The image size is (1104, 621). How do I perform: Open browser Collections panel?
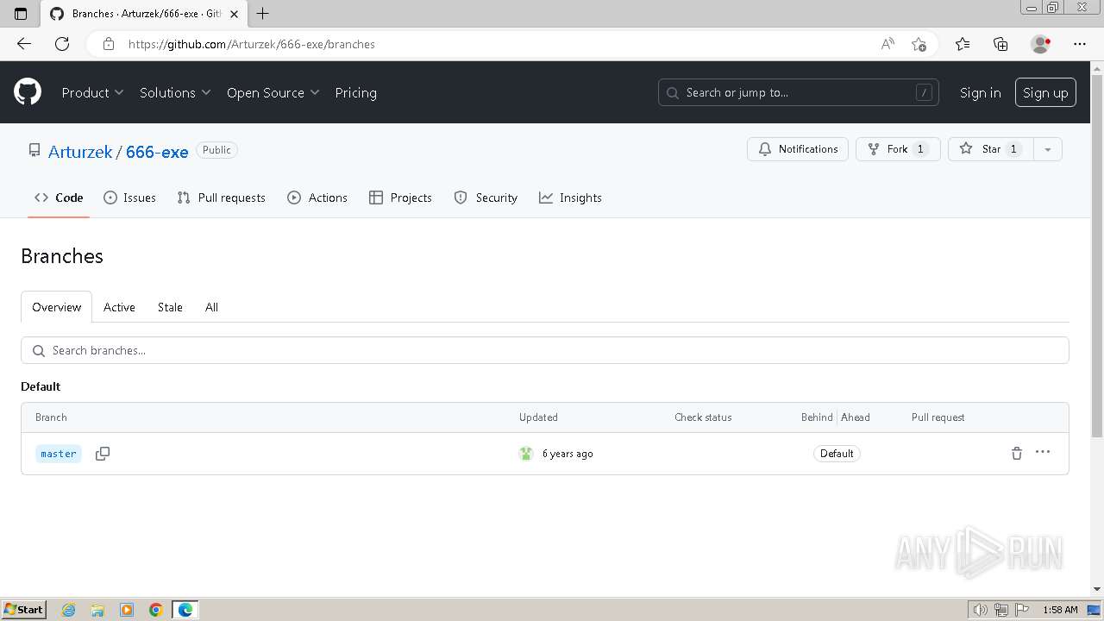(1000, 44)
